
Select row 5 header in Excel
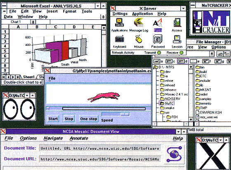tap(5, 51)
